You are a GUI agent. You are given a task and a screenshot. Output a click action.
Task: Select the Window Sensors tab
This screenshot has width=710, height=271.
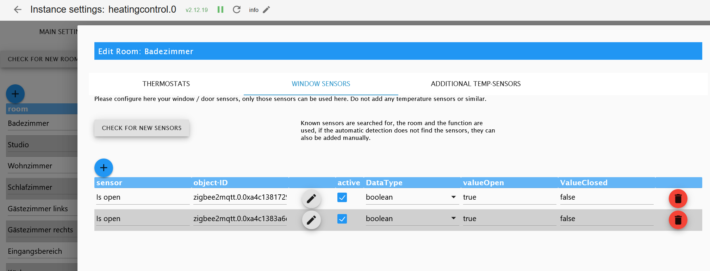click(x=321, y=84)
